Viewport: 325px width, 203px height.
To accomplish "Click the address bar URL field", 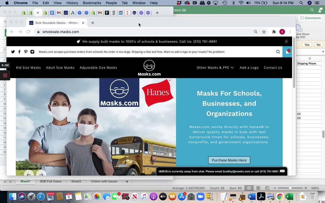I will point(145,32).
